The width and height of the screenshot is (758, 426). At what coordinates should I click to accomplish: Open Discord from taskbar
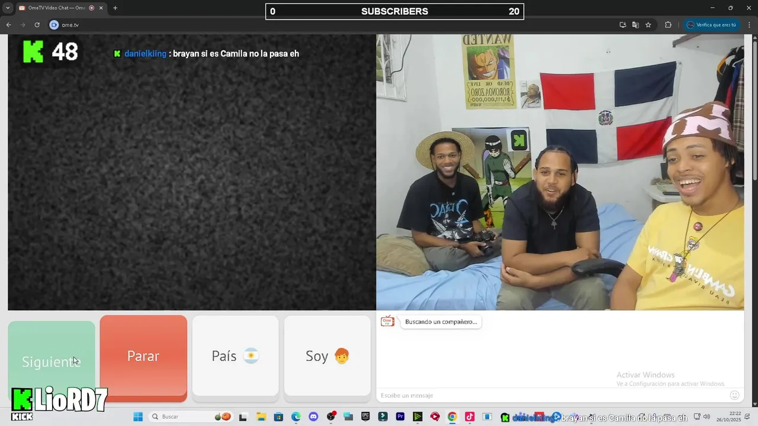click(x=313, y=417)
